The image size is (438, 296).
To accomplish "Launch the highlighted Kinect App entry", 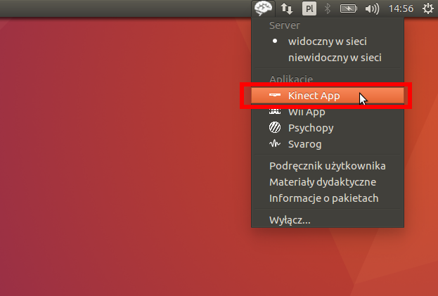I will (x=314, y=96).
